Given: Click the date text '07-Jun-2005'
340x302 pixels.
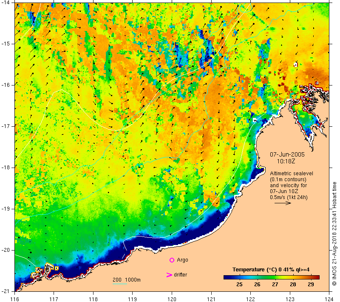Looking at the screenshot, I should pos(287,154).
